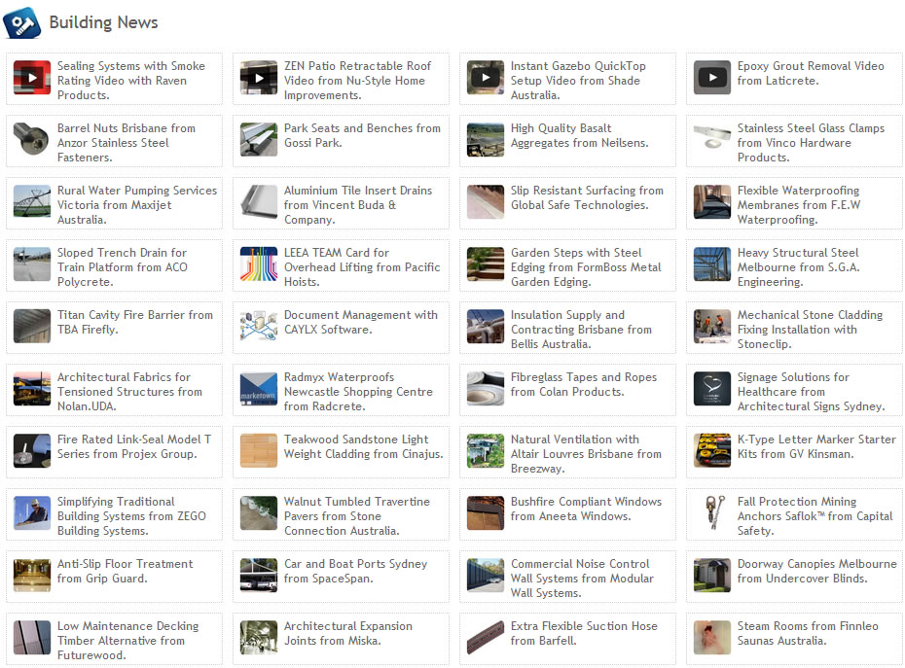This screenshot has height=668, width=905.
Task: Open the Garden Steps with Steel Edging thumbnail
Action: [x=486, y=264]
